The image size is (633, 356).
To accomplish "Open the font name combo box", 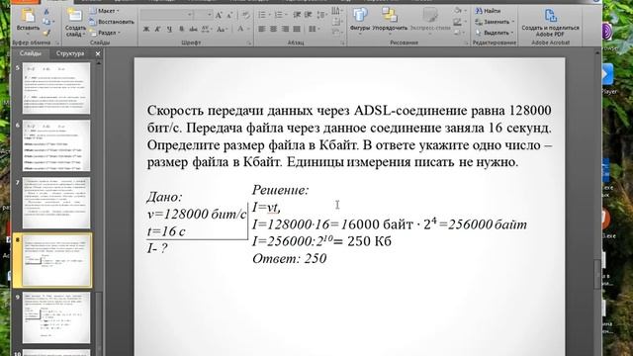I will point(167,15).
